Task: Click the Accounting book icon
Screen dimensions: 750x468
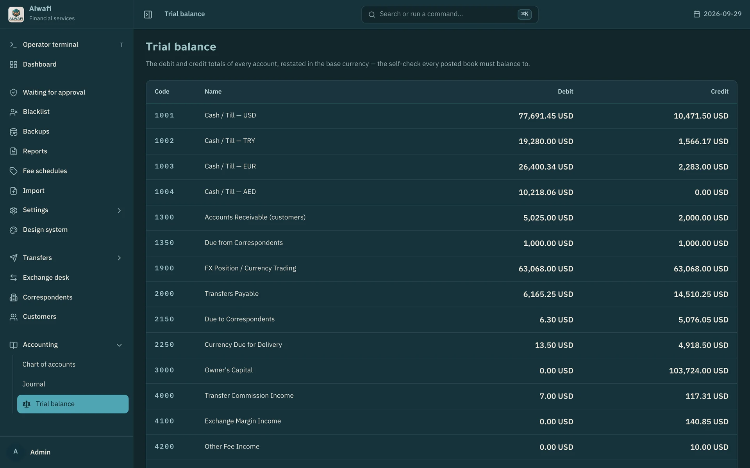Action: (x=13, y=345)
